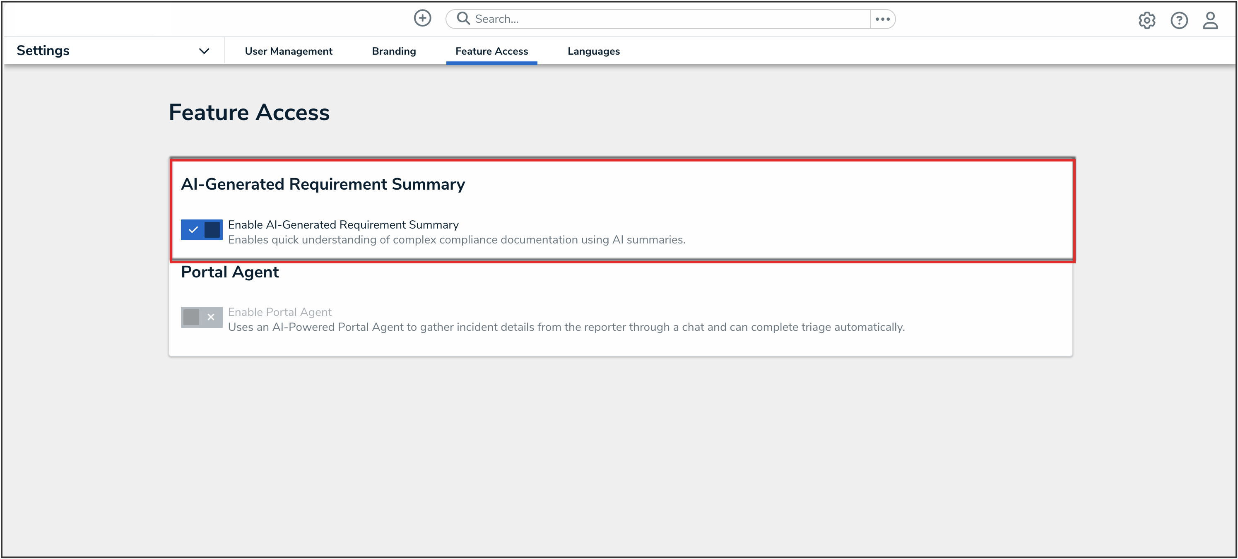Click the Enable AI-Generated Requirement Summary label
Screen dimensions: 1238x559
(343, 224)
